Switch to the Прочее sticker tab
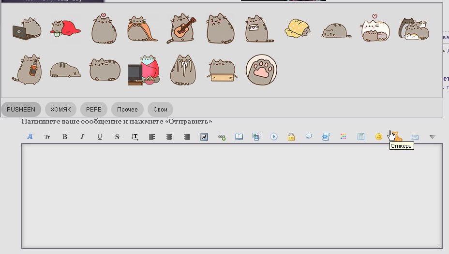 point(127,110)
